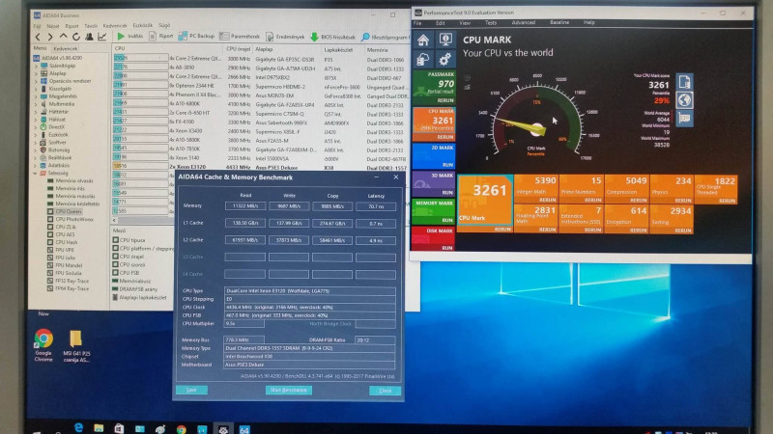Open the Nézet menu in AIDA64
This screenshot has height=434, width=773.
[x=53, y=26]
